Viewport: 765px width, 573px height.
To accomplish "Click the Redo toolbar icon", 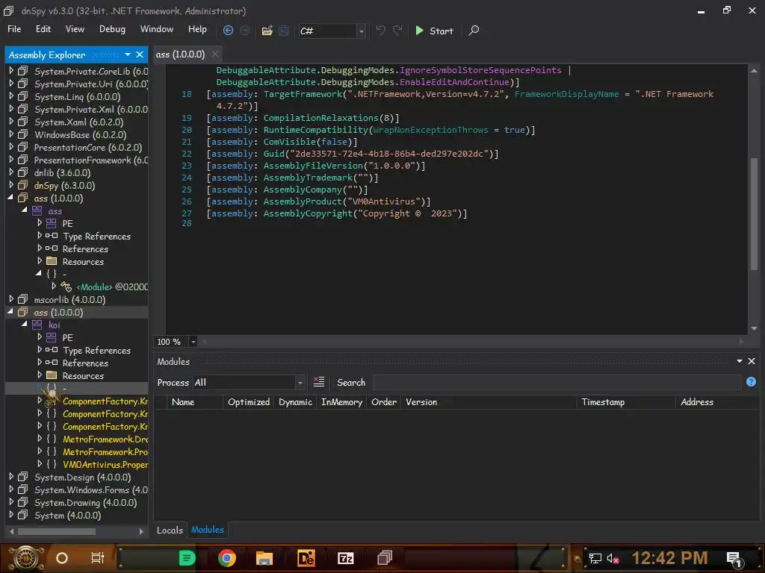I will point(397,31).
